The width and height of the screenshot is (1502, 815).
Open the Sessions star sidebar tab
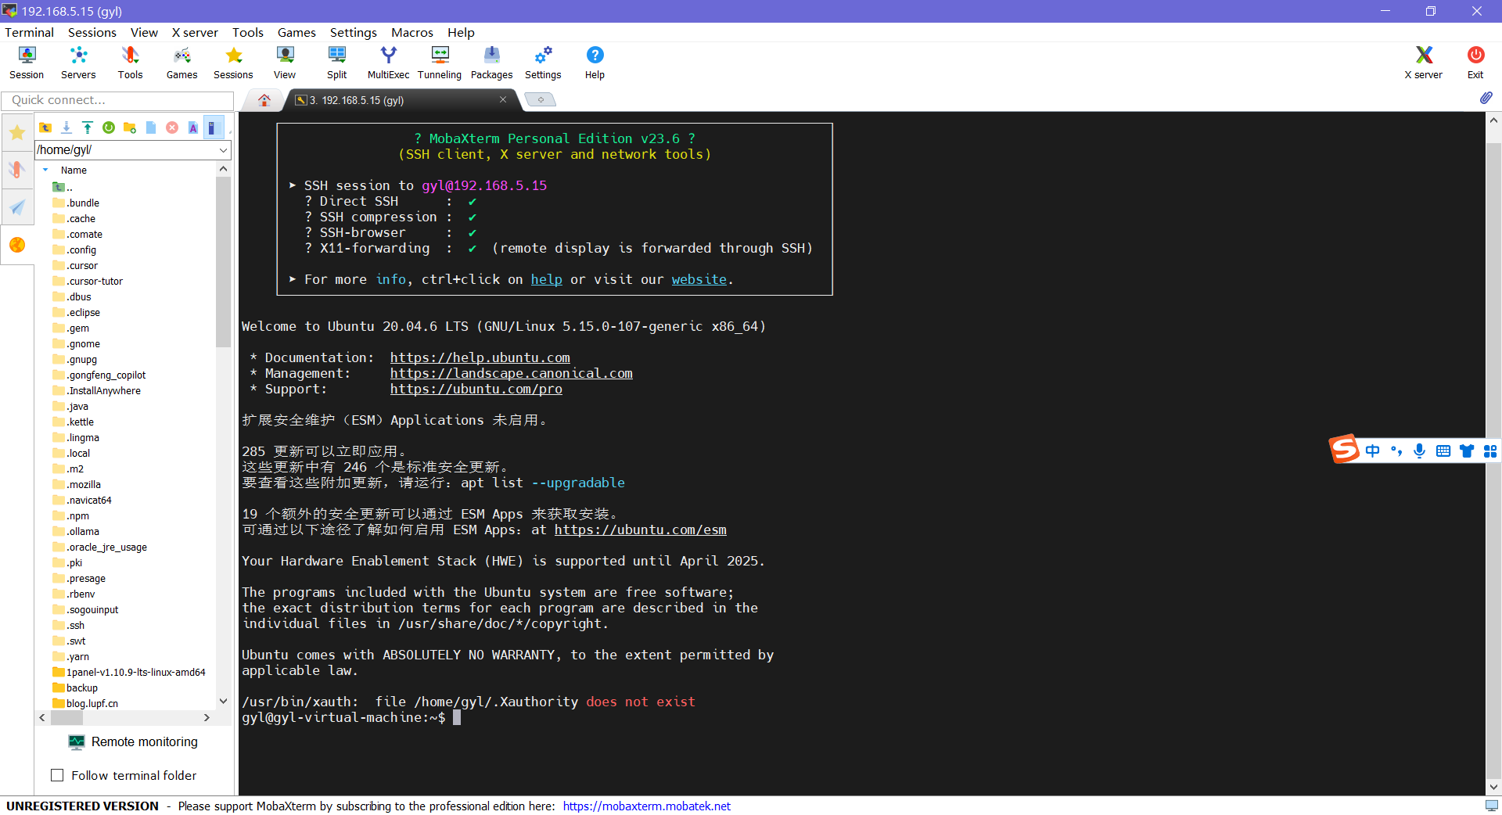tap(17, 133)
